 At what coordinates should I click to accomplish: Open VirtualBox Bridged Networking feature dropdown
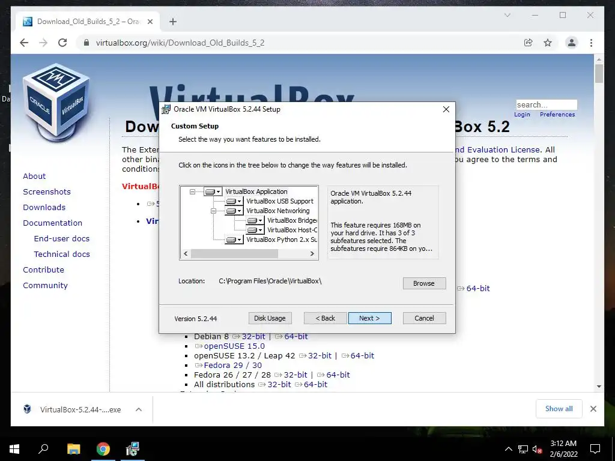click(255, 220)
